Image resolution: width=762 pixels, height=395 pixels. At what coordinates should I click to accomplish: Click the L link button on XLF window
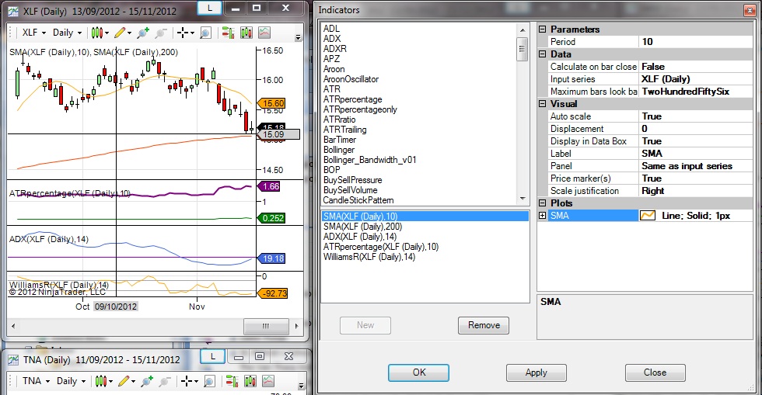210,8
